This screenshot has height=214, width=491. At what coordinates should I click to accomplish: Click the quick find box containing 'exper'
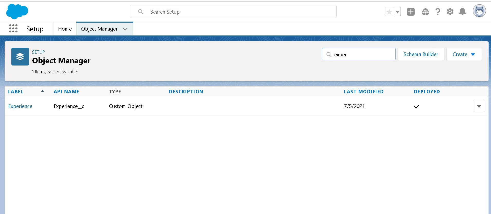[x=358, y=54]
